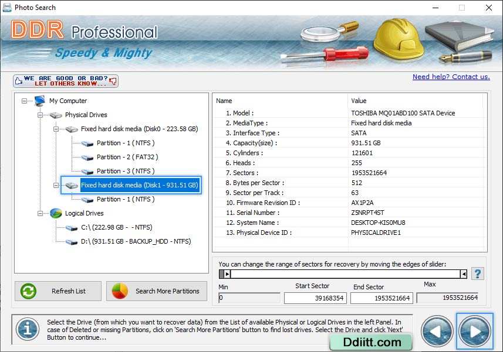The height and width of the screenshot is (352, 503).
Task: Click the Max sector field
Action: [x=448, y=298]
